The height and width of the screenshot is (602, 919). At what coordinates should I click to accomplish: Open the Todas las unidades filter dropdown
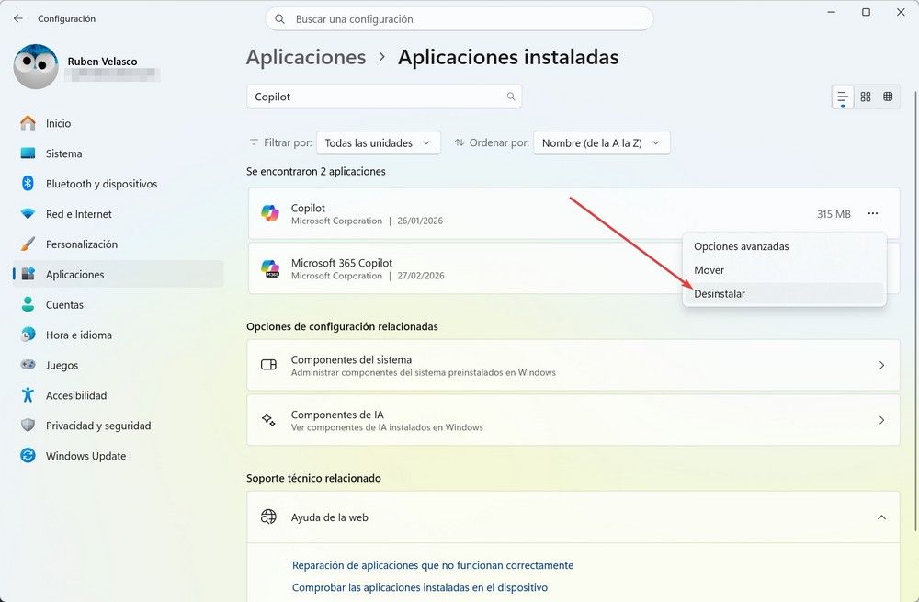click(x=378, y=142)
